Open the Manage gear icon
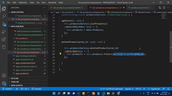The image size is (172, 96). click(x=4, y=83)
